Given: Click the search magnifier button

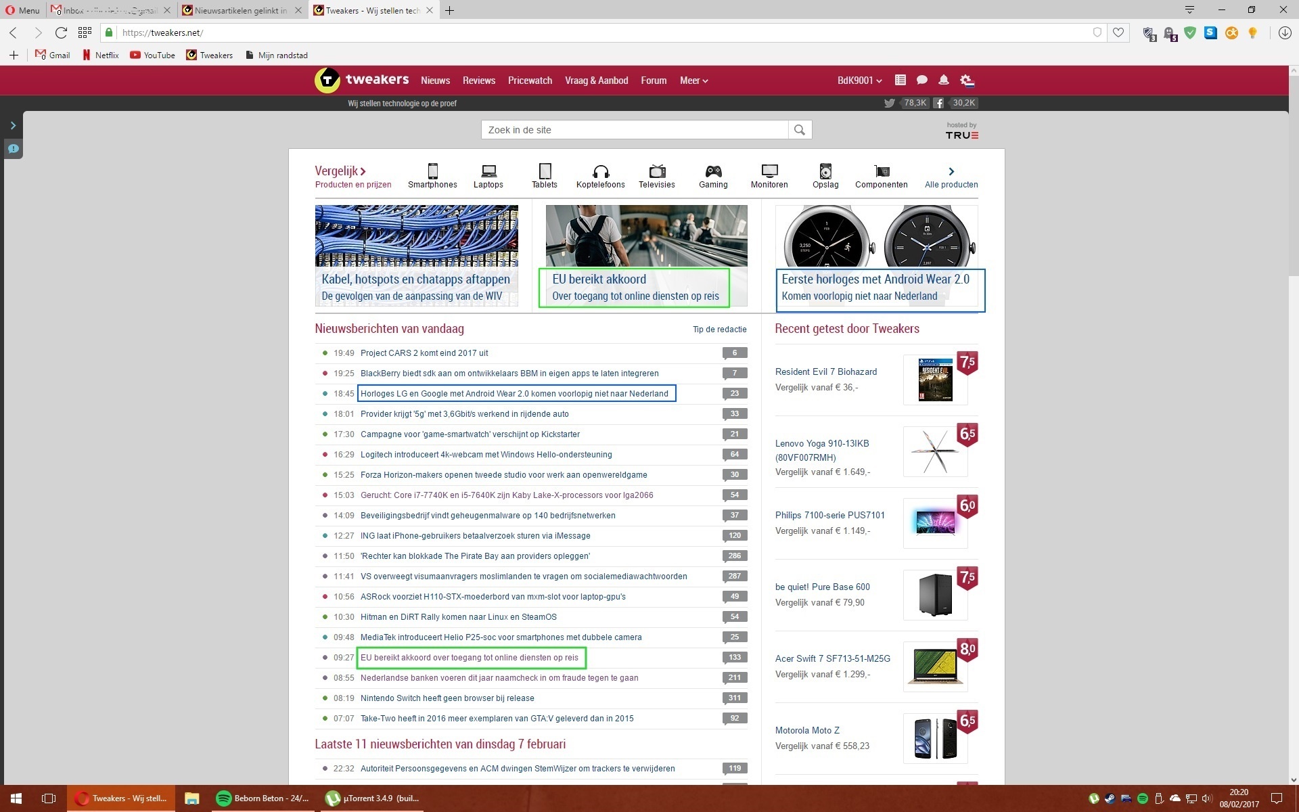Looking at the screenshot, I should (x=800, y=130).
